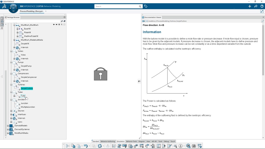Image resolution: width=265 pixels, height=149 pixels.
Task: Add a new tab with plus button
Action: (x=46, y=11)
